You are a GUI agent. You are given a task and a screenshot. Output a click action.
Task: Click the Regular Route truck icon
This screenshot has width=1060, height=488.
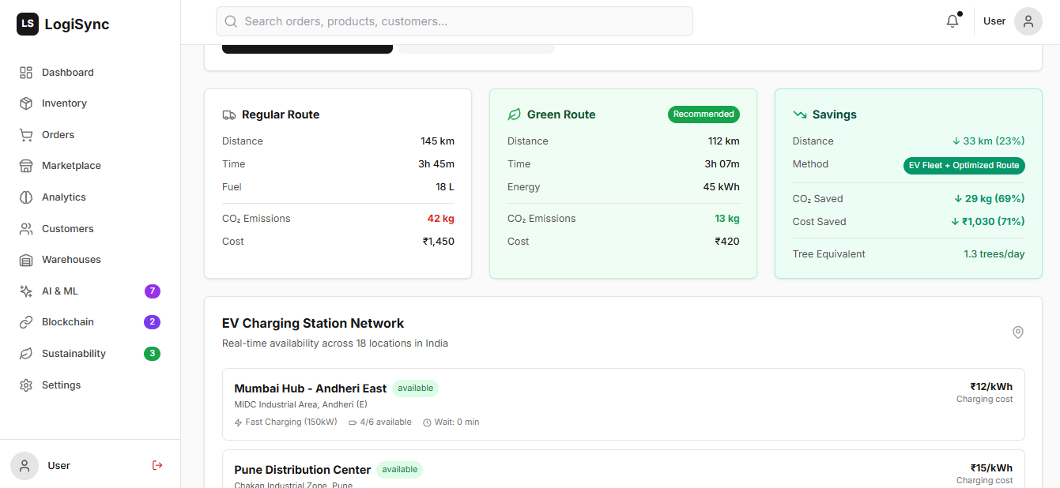(x=229, y=114)
